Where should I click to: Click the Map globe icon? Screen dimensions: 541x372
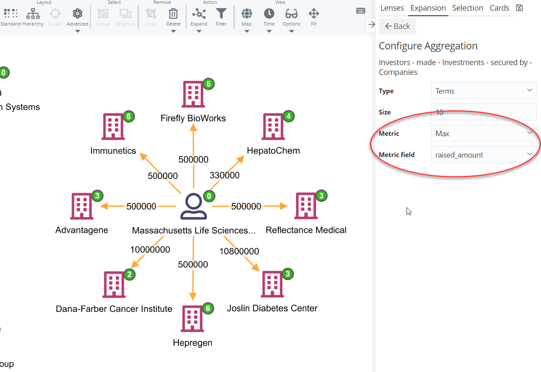[247, 14]
